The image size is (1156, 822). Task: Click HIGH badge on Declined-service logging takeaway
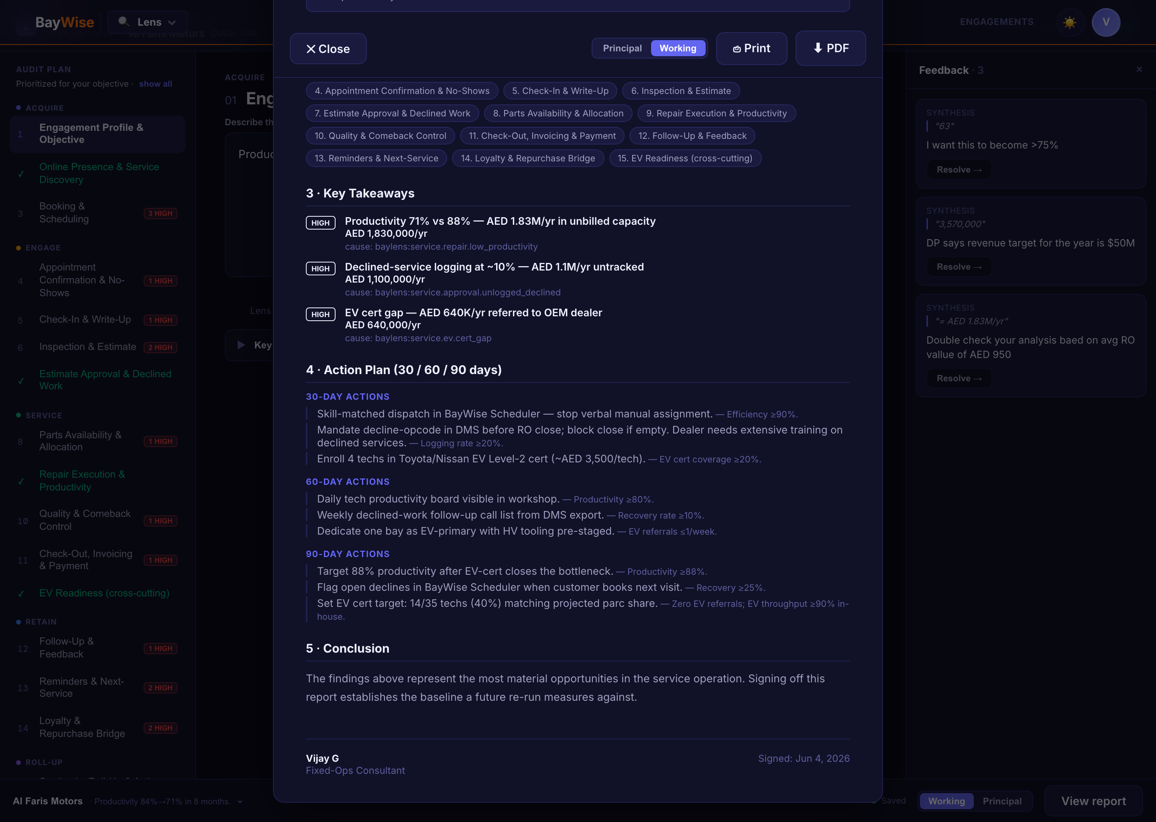point(320,269)
